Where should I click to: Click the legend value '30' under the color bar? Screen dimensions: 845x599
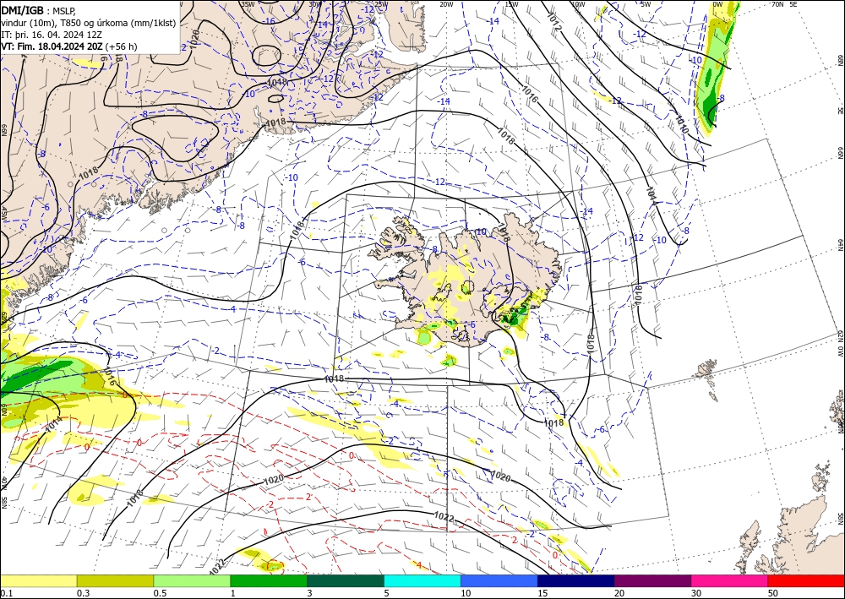(695, 593)
